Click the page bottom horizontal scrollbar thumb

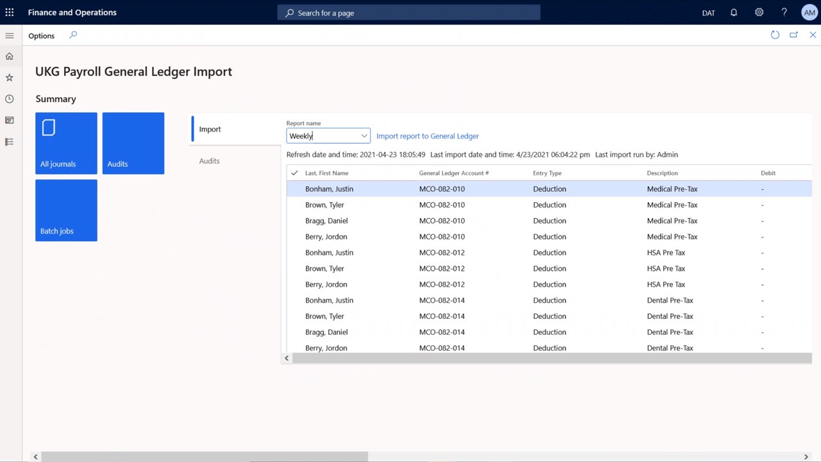(205, 457)
